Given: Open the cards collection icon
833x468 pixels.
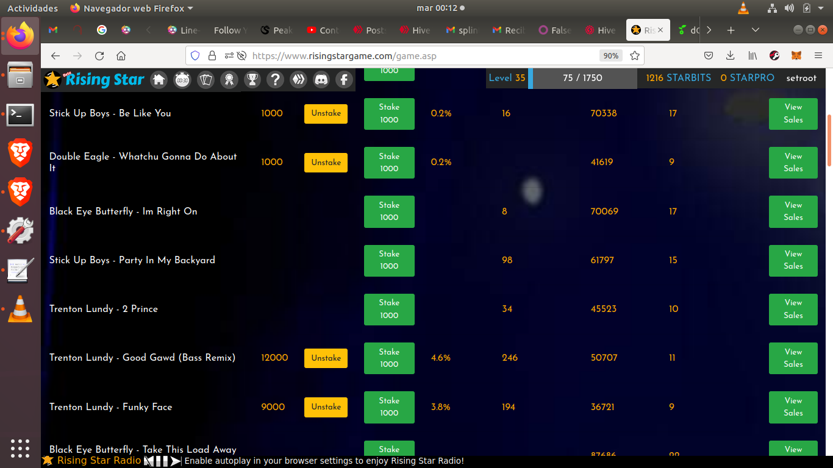Looking at the screenshot, I should coord(206,79).
